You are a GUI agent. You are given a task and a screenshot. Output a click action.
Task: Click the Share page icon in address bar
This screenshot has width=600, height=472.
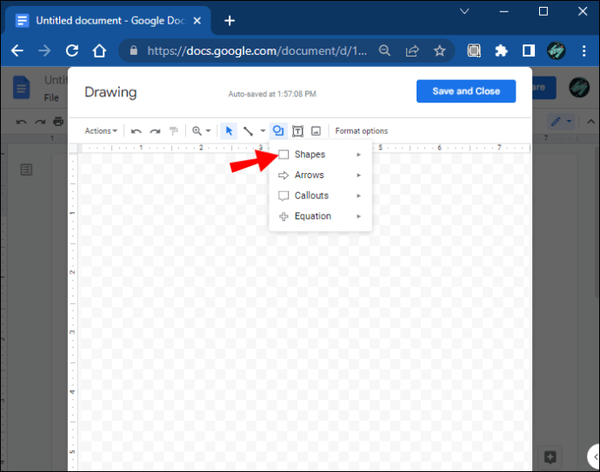(x=412, y=50)
